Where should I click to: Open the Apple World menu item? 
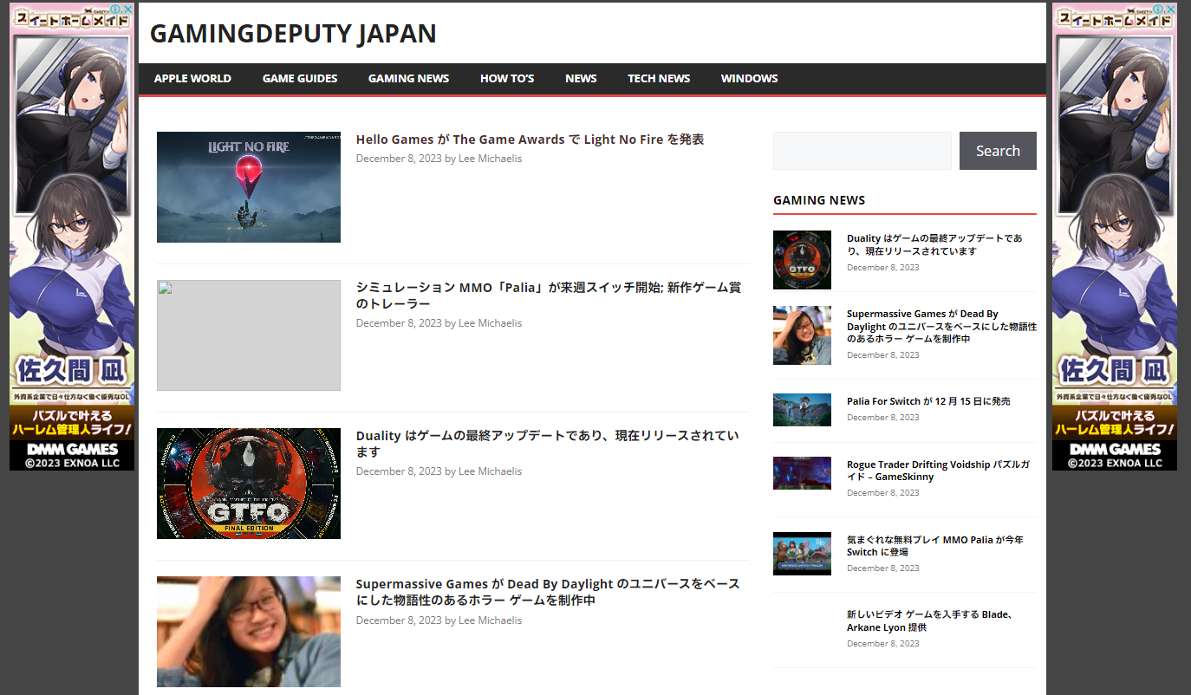click(192, 79)
